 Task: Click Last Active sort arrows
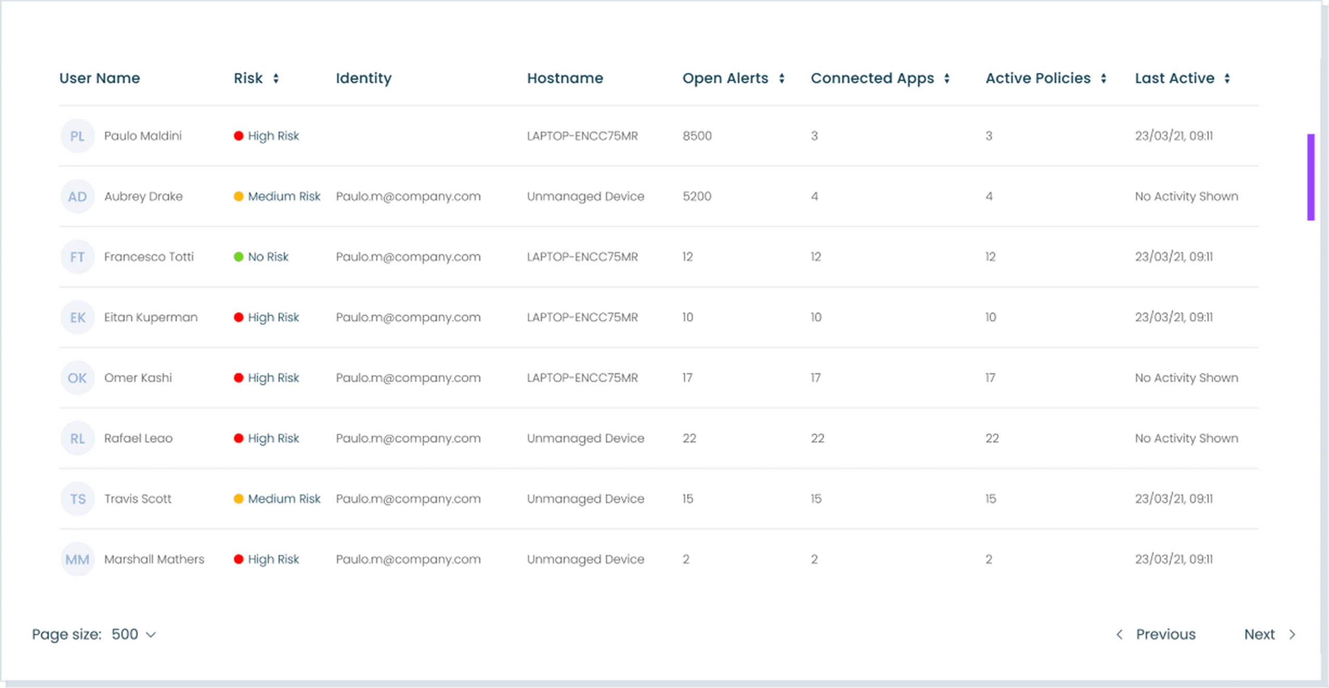pos(1227,78)
